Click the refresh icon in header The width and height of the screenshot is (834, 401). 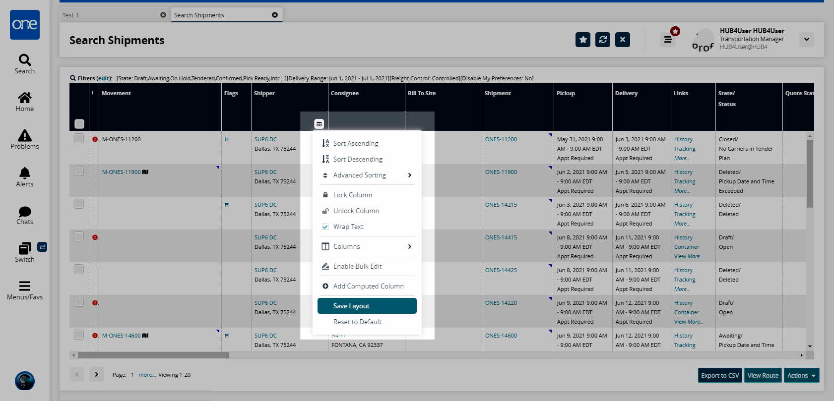603,40
